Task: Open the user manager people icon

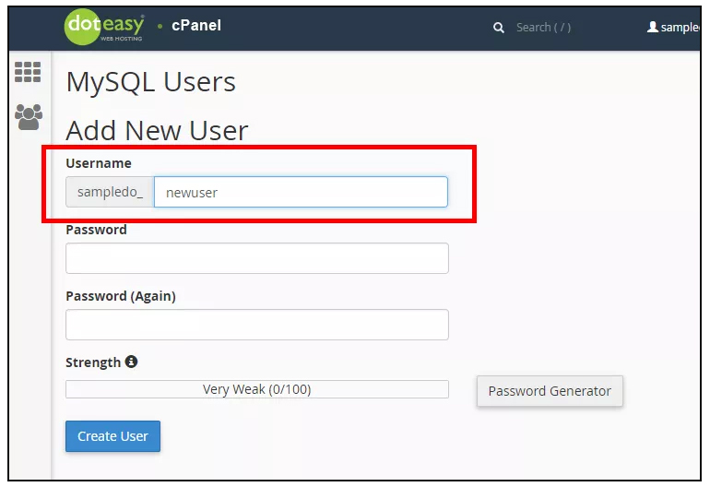Action: [29, 117]
